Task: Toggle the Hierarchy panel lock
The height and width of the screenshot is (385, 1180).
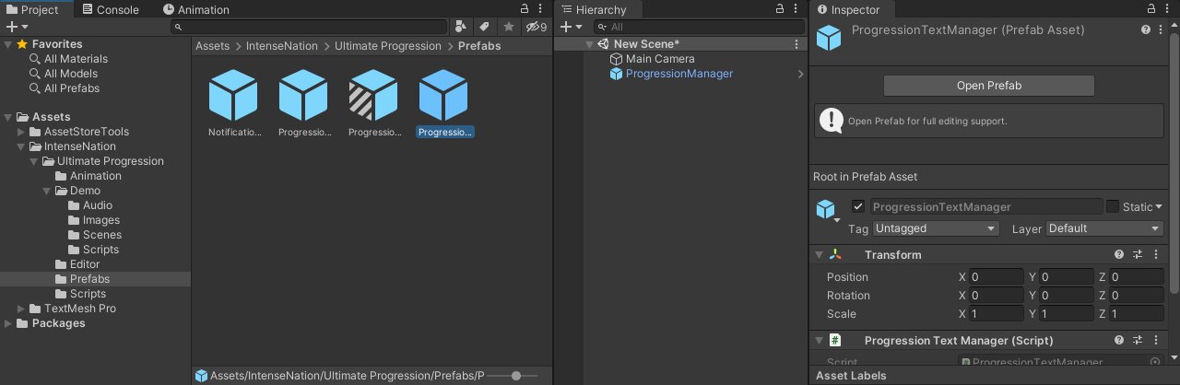Action: coord(780,9)
